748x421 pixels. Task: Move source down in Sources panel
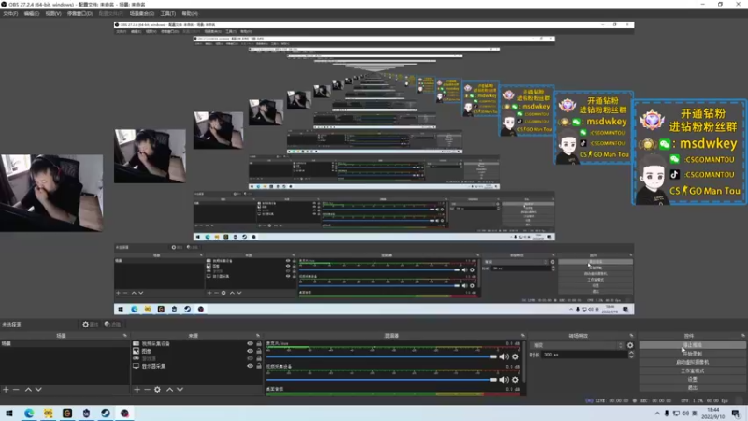180,390
